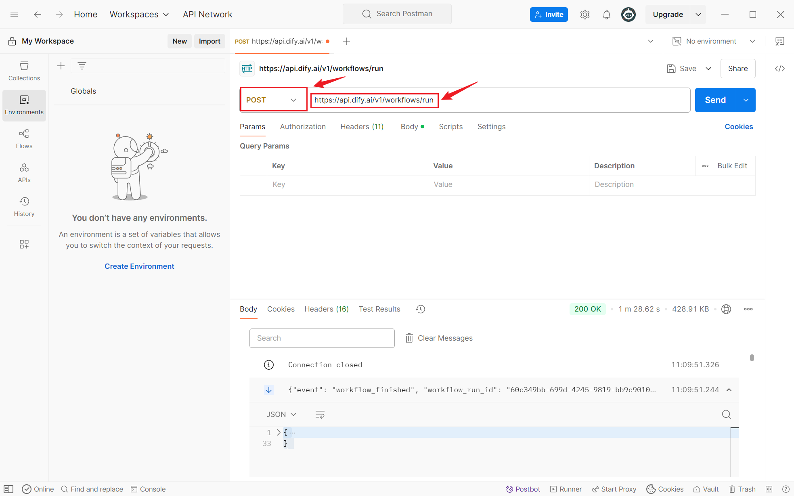Screen dimensions: 794x496
Task: Click the Cookies link beside Settings
Action: point(739,127)
